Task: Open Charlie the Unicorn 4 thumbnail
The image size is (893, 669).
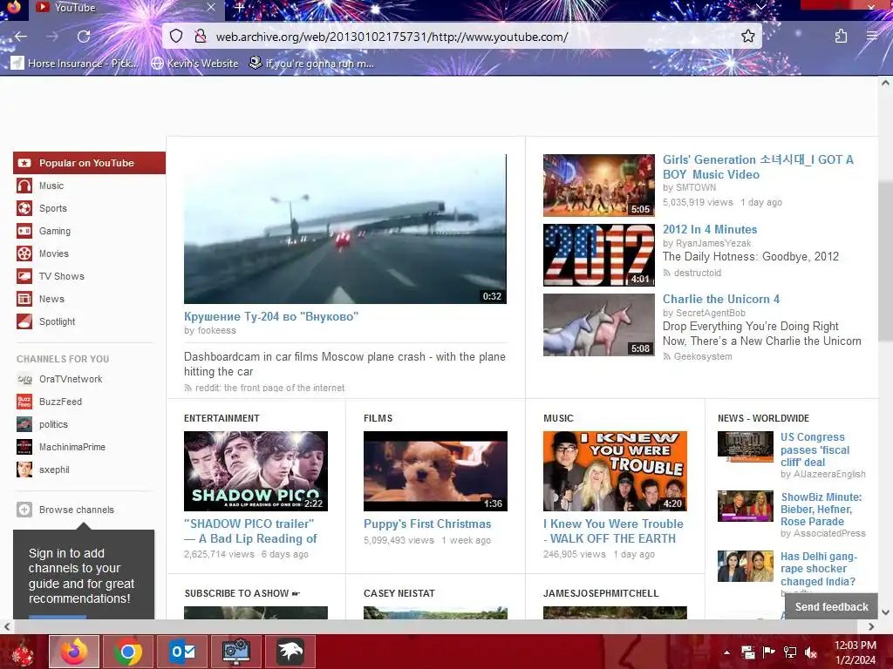Action: [598, 325]
